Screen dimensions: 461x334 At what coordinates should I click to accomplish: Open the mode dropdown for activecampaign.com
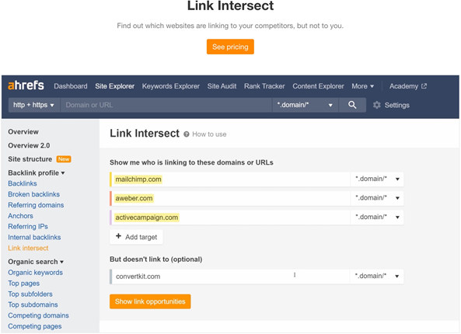pos(377,217)
